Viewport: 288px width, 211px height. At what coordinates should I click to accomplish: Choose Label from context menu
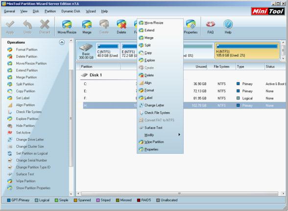pos(160,98)
